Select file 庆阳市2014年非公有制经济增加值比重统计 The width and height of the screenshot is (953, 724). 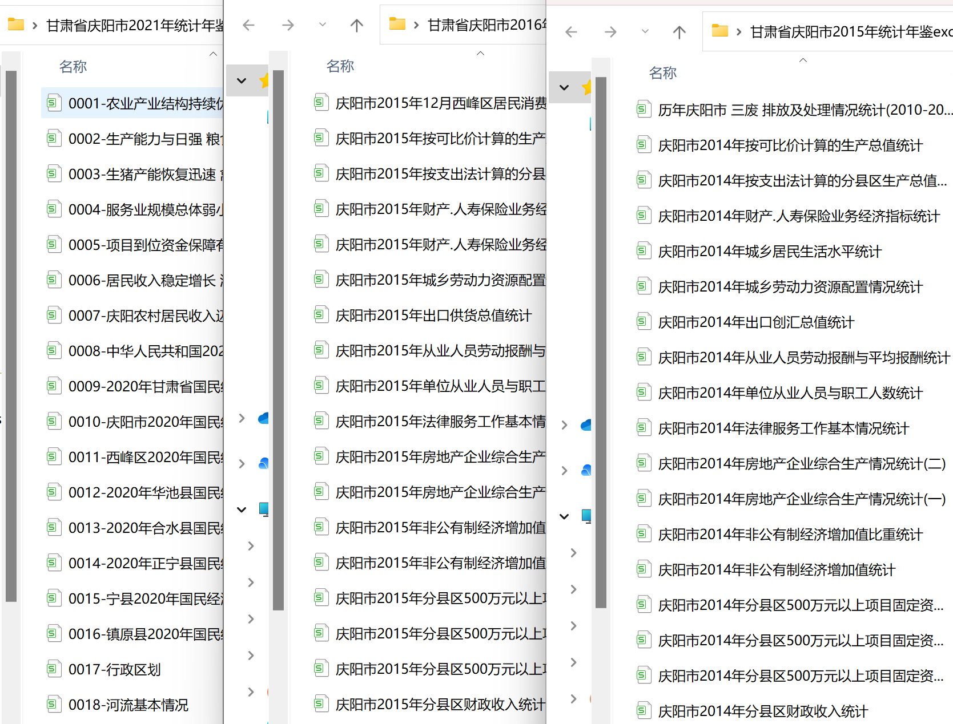[790, 535]
